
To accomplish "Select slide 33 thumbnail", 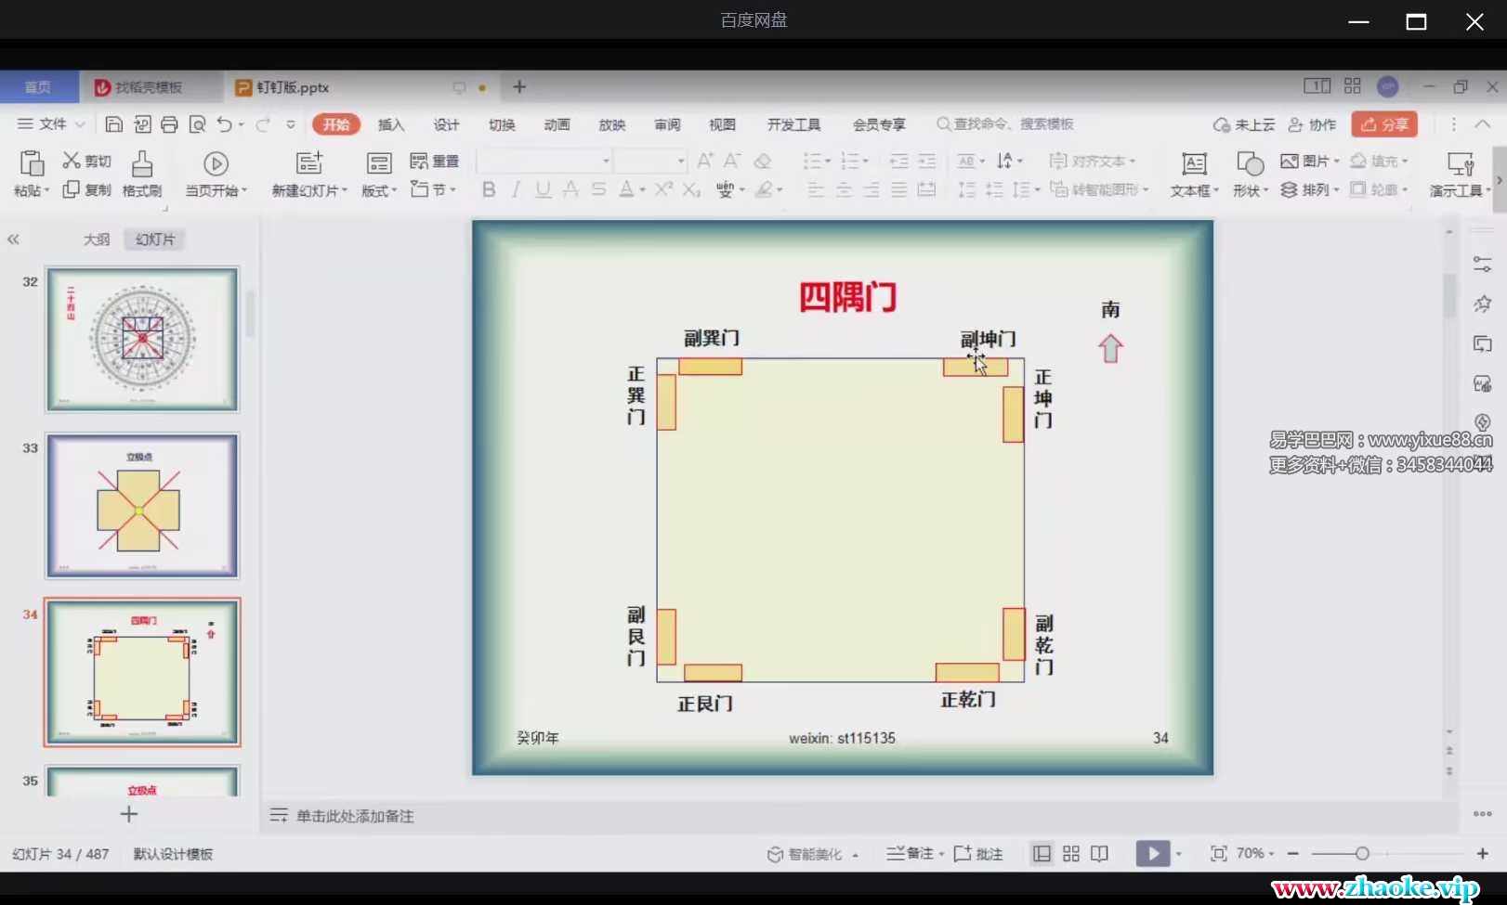I will click(x=142, y=506).
